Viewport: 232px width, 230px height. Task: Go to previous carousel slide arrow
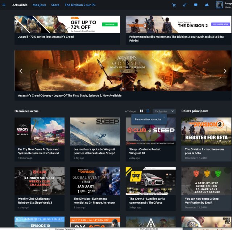coord(21,71)
